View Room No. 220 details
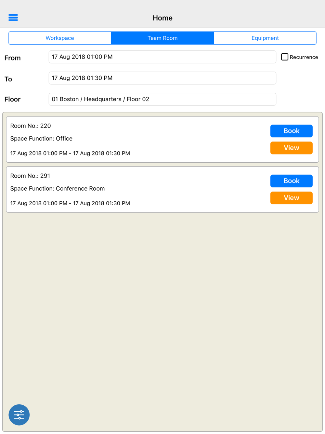This screenshot has width=325, height=434. (x=292, y=148)
